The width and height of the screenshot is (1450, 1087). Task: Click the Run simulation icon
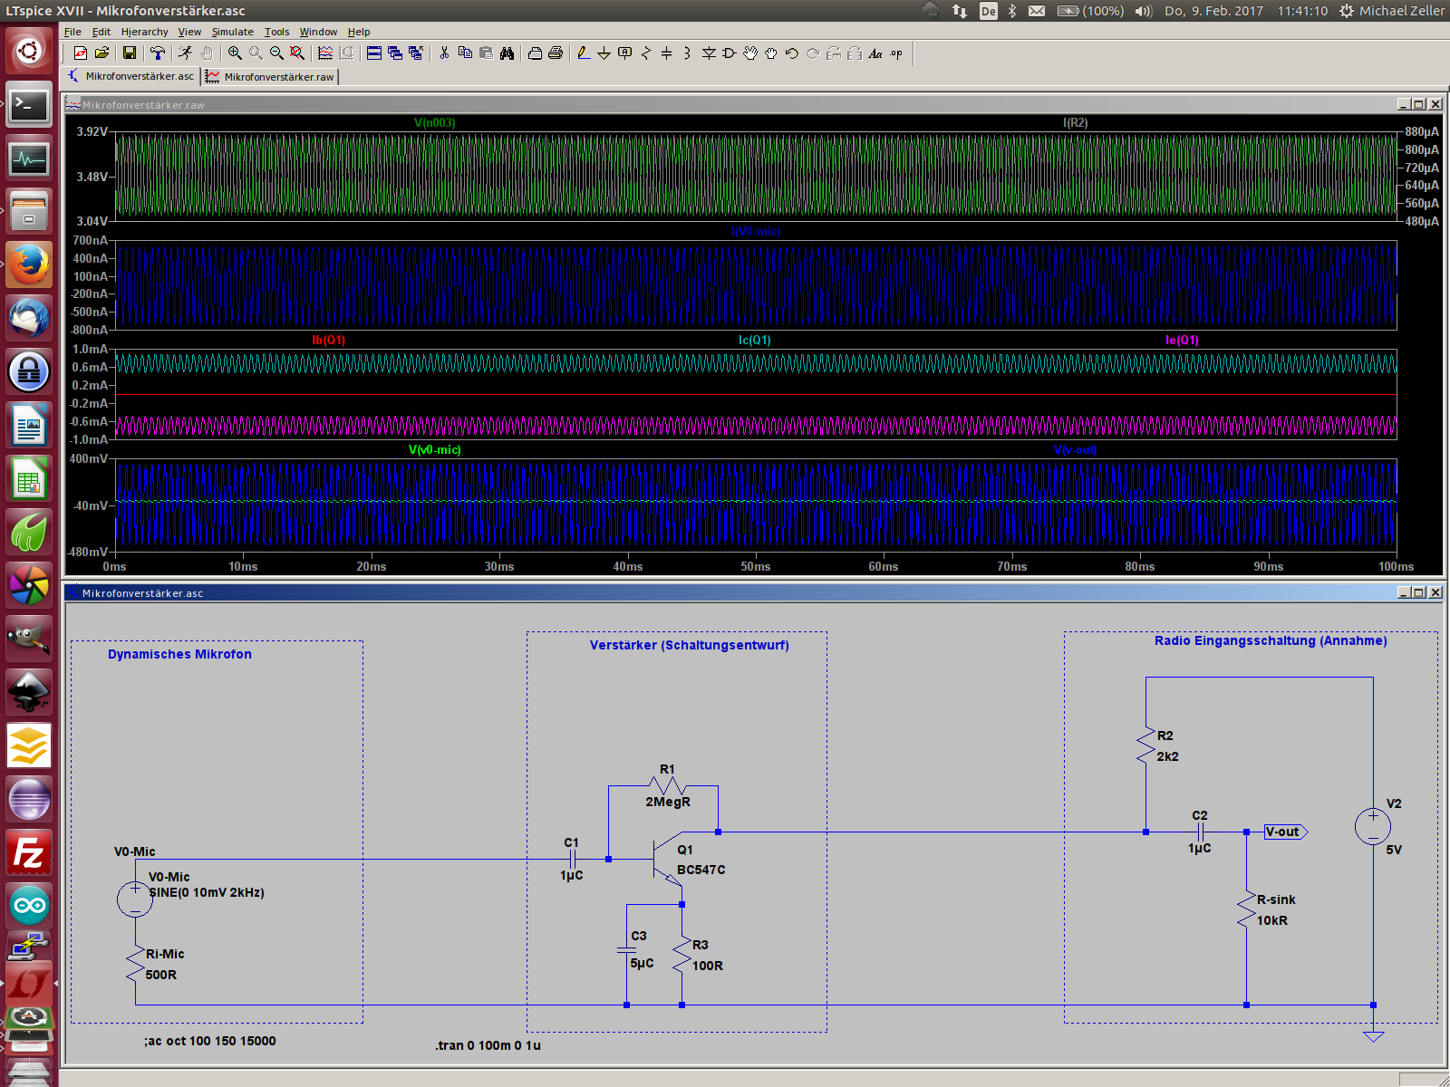point(185,53)
